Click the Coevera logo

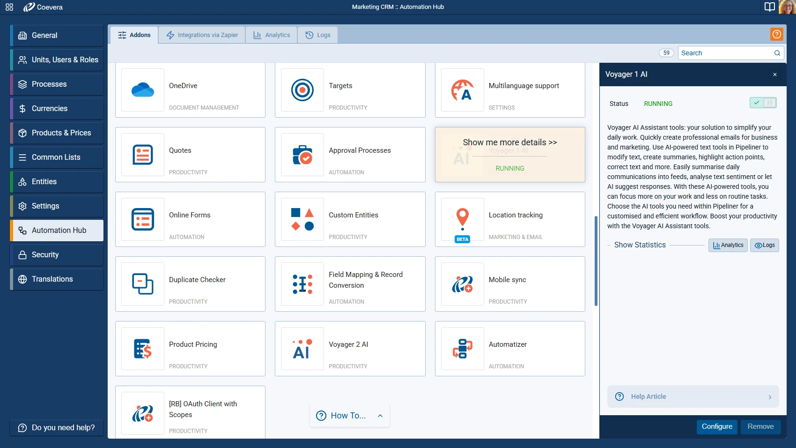tap(43, 7)
